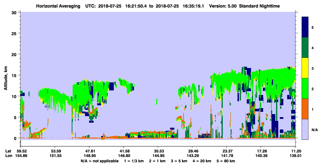Click the legend text 'N/A = not applicable'
The height and width of the screenshot is (168, 328).
99,161
